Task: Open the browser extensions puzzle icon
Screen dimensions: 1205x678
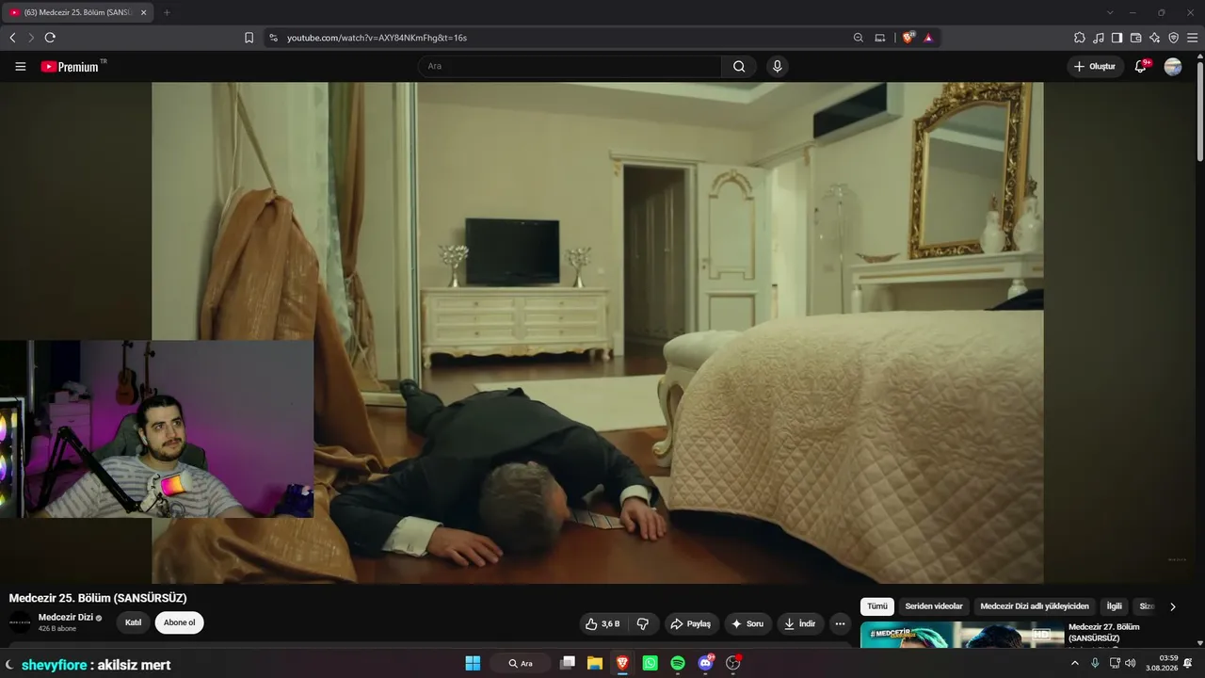Action: pyautogui.click(x=1080, y=38)
